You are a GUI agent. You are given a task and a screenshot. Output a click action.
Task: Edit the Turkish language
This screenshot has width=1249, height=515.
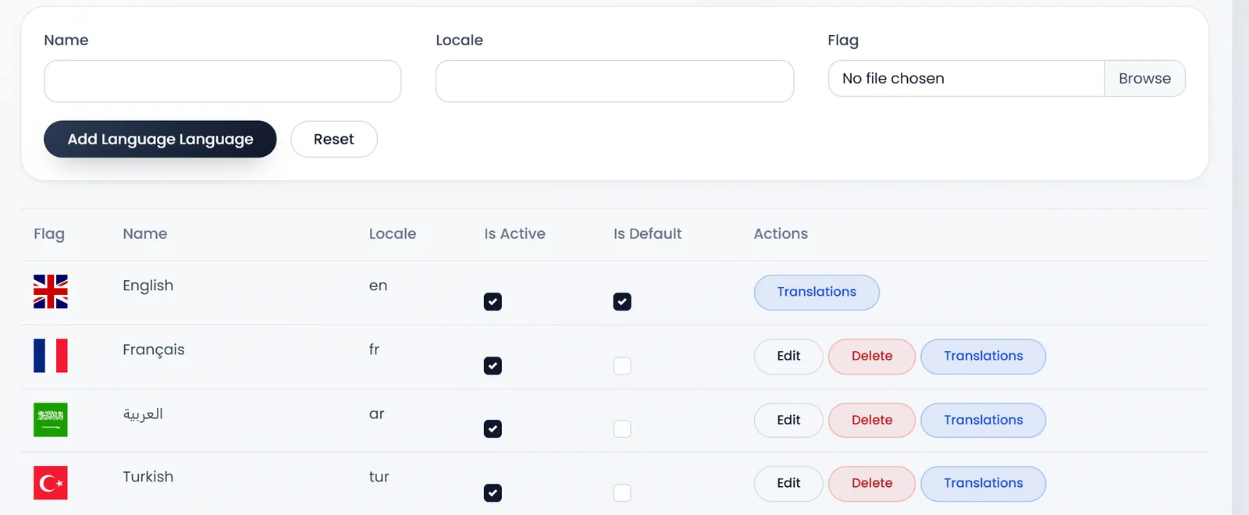pyautogui.click(x=788, y=483)
